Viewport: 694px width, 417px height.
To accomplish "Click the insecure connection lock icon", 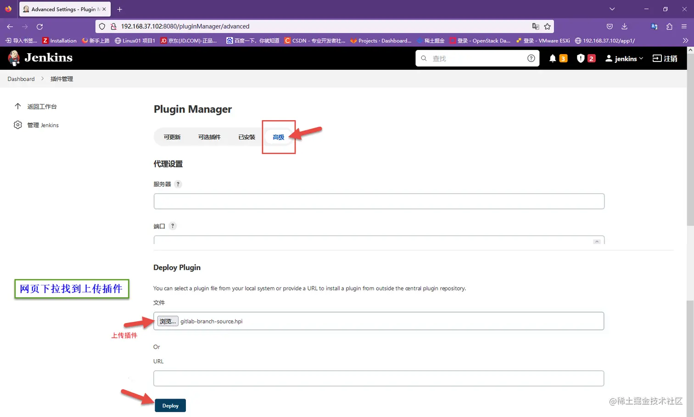I will tap(113, 26).
